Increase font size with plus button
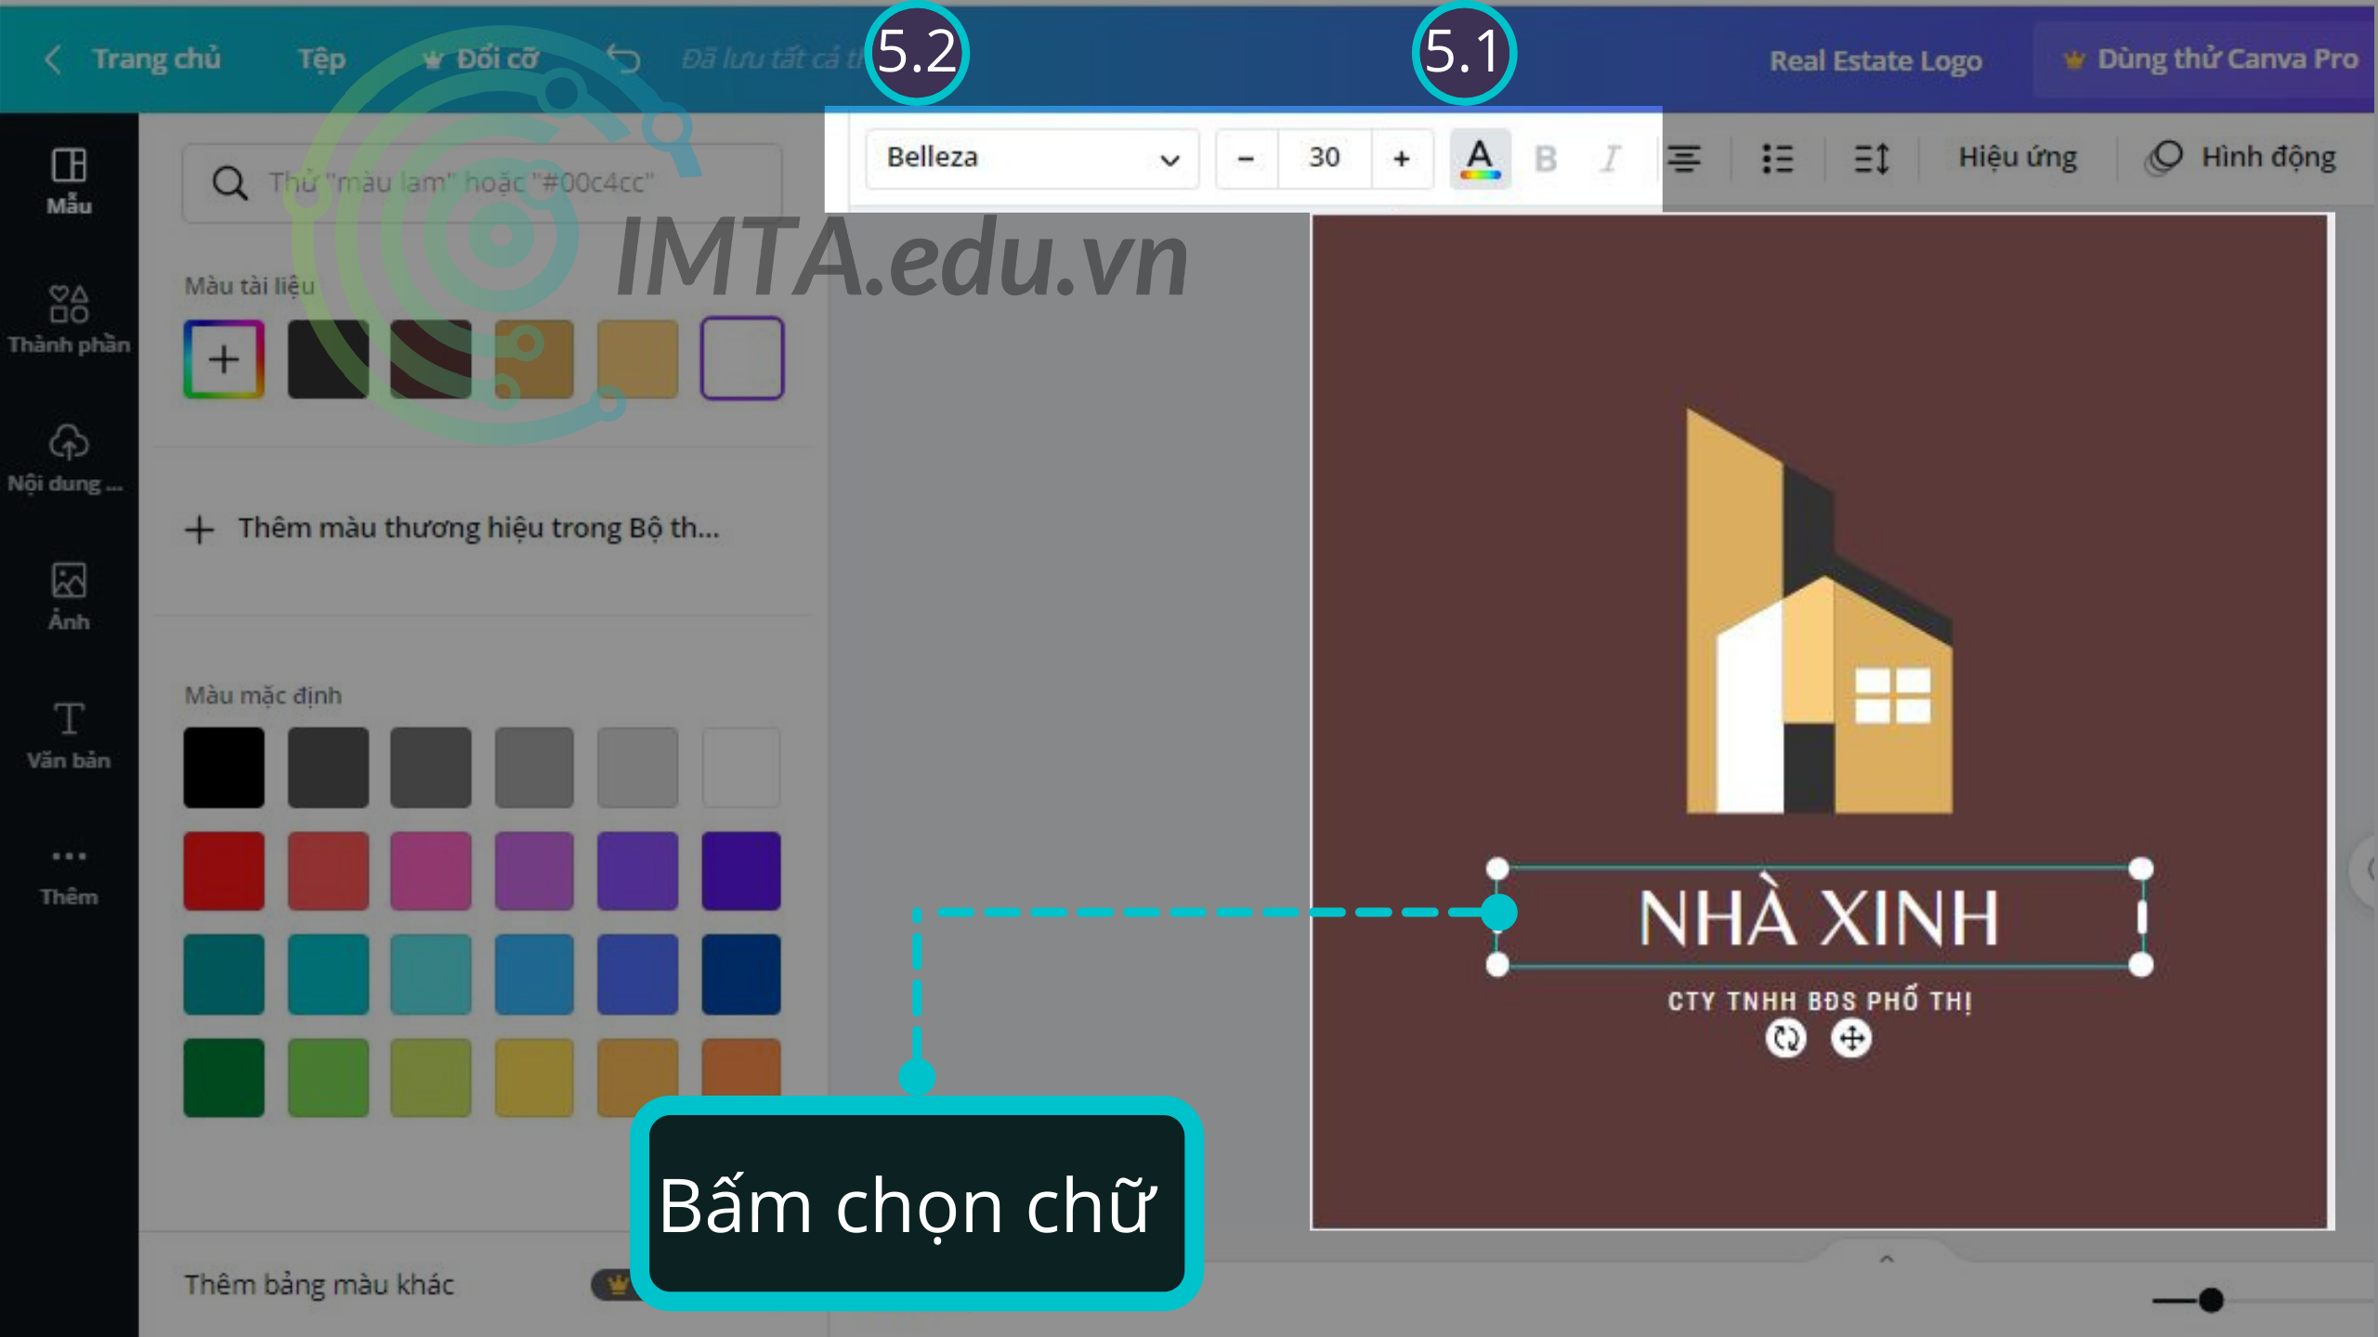 1402,159
